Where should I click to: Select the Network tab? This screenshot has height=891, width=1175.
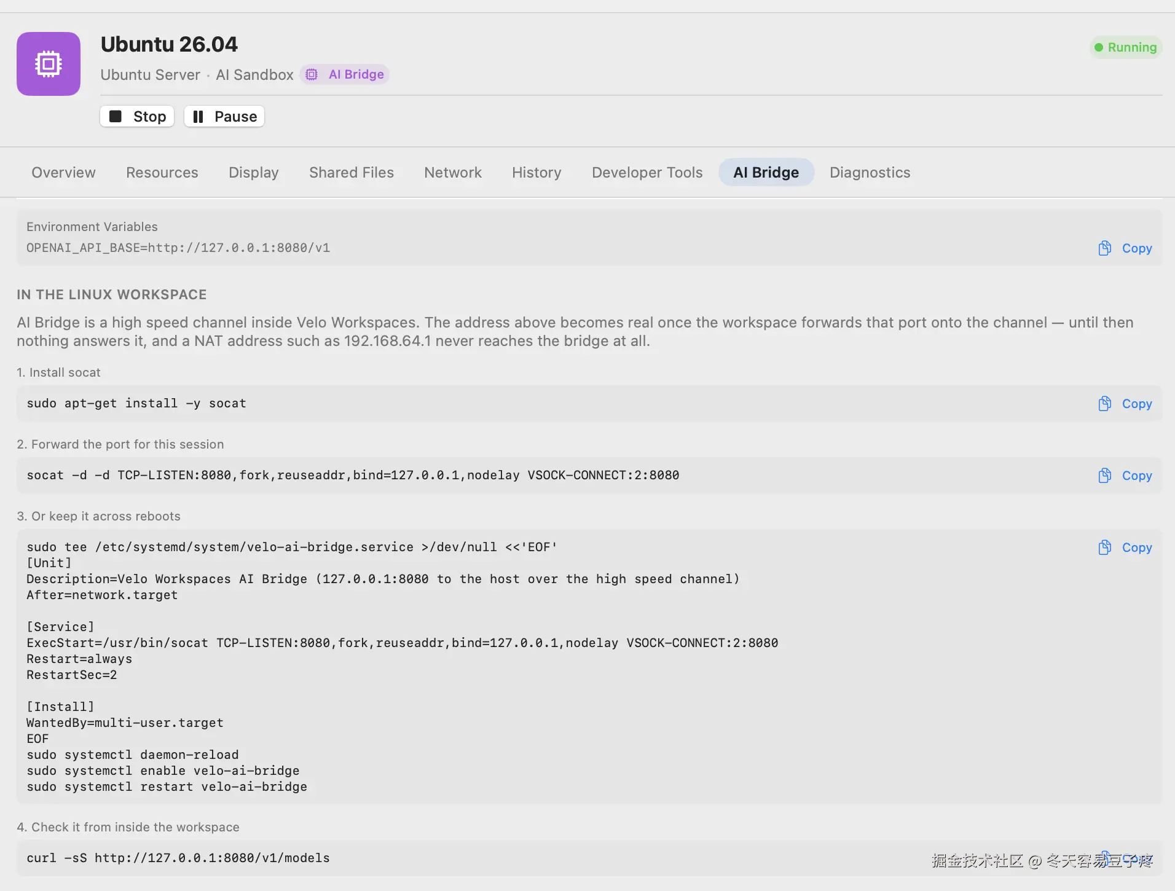453,173
